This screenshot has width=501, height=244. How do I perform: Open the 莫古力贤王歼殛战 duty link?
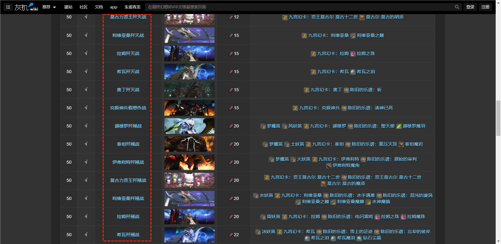(x=128, y=181)
